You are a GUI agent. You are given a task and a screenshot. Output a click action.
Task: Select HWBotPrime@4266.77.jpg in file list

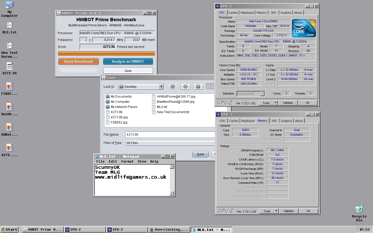coord(174,97)
